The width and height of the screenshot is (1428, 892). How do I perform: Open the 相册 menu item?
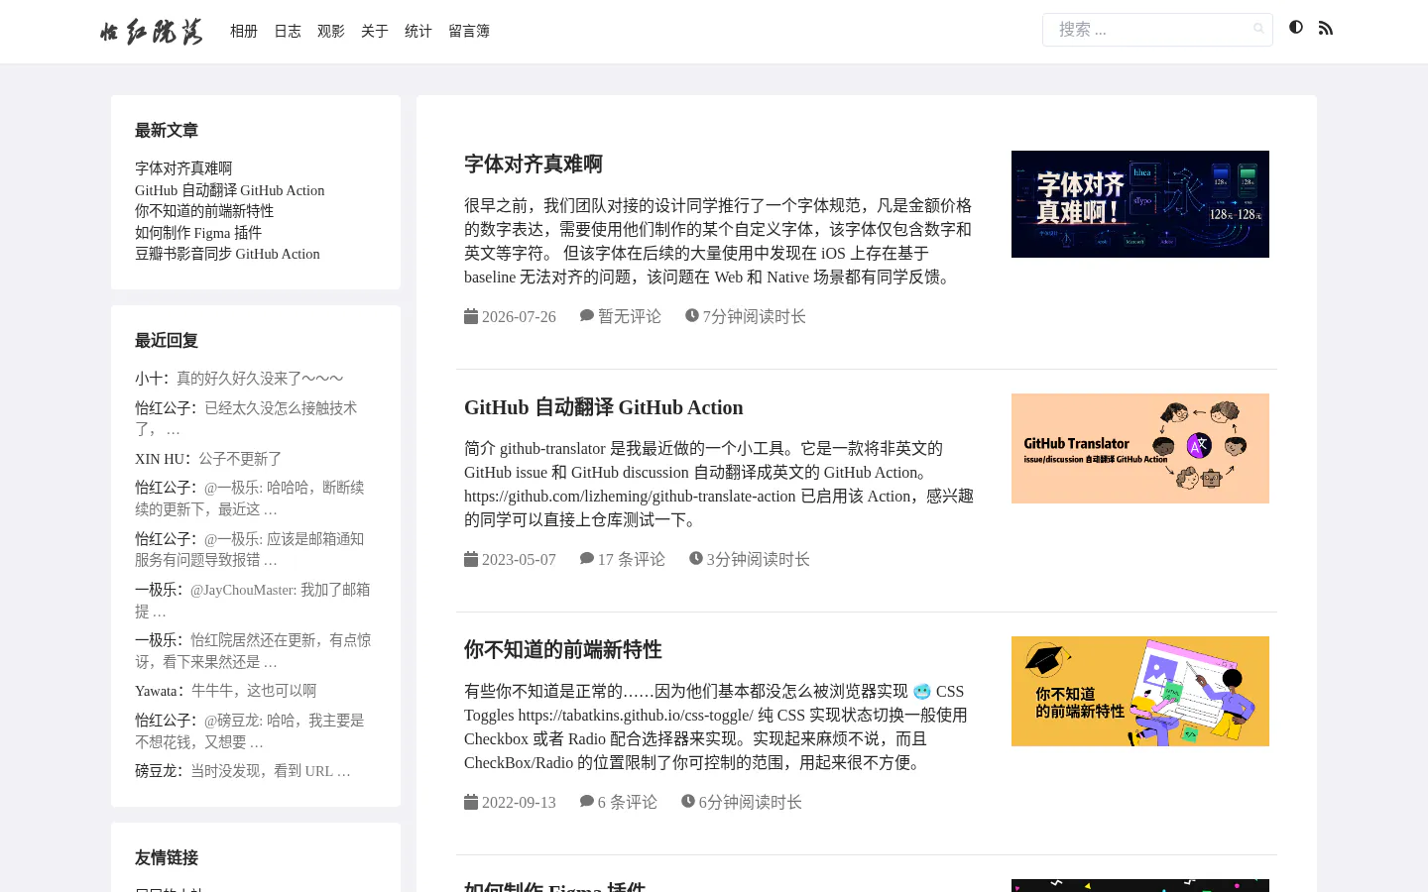(x=244, y=32)
